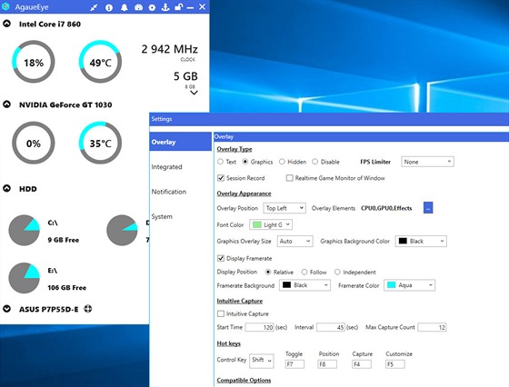Viewport: 509px width, 387px height.
Task: Open the Overlay Position dropdown
Action: [x=284, y=208]
